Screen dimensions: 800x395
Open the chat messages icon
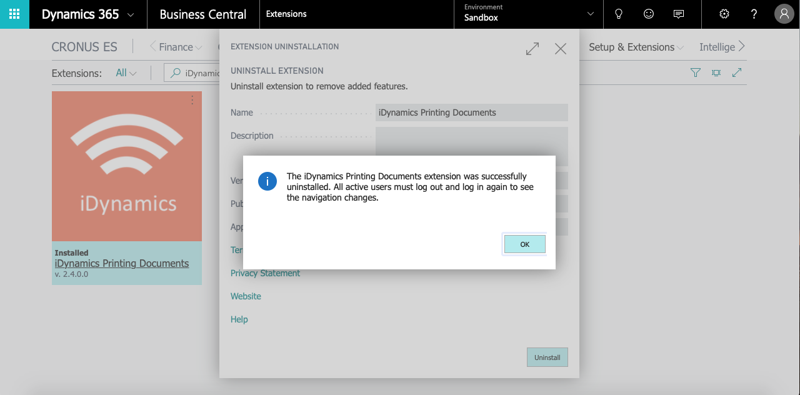pyautogui.click(x=679, y=14)
